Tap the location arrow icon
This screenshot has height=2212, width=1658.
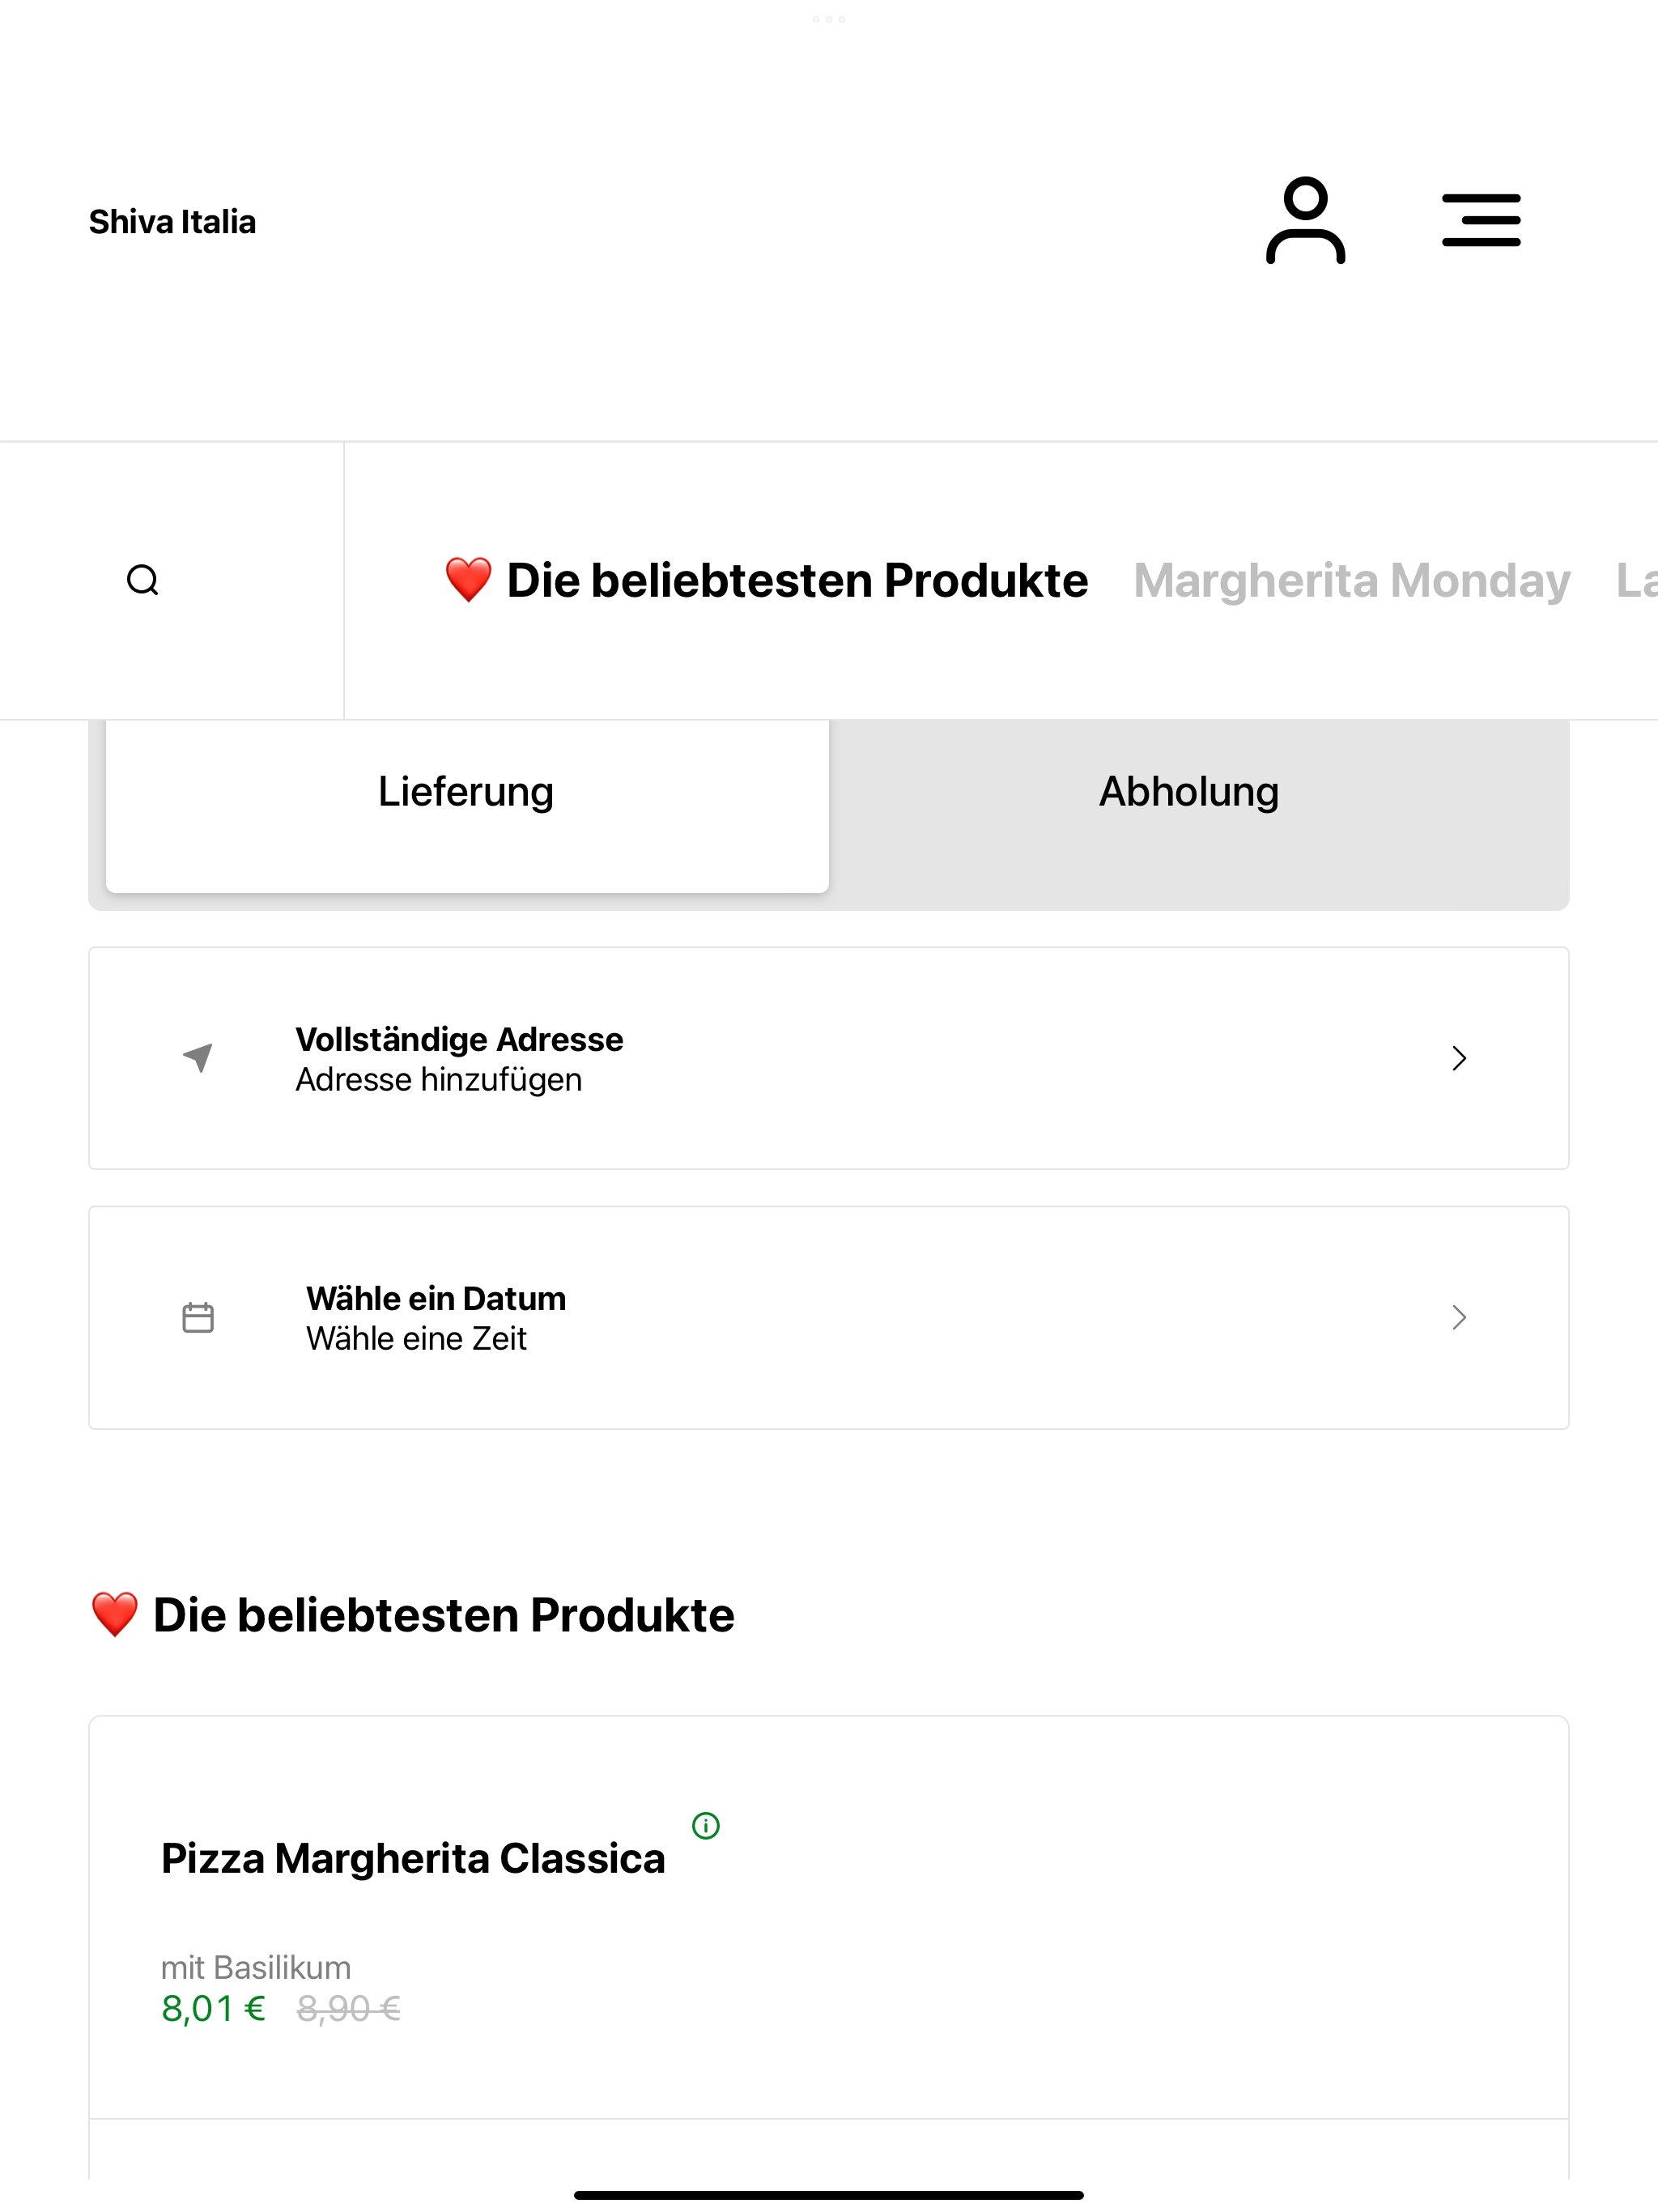point(198,1057)
